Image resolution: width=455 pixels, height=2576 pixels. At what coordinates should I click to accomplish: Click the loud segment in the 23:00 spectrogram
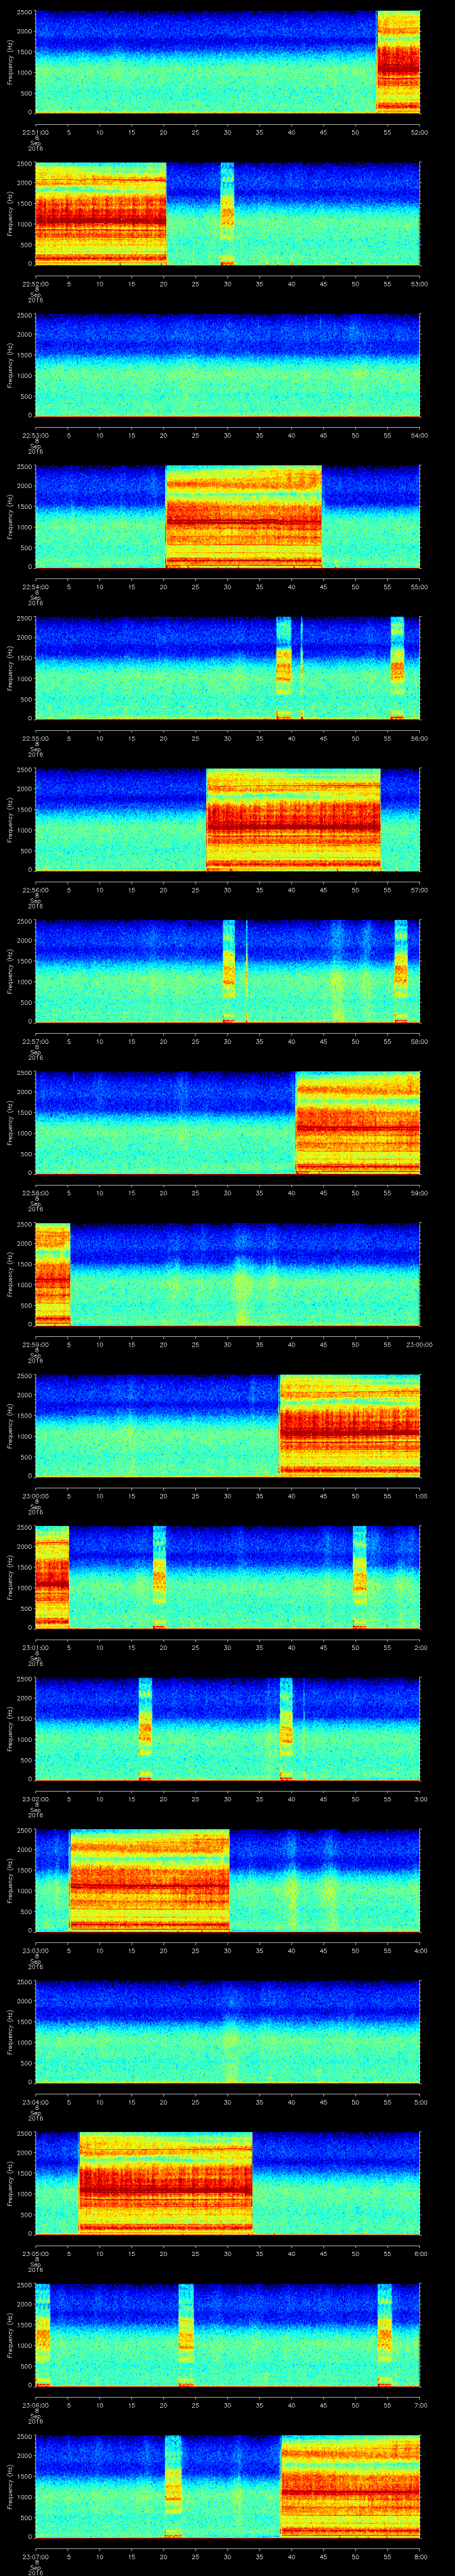pyautogui.click(x=349, y=1426)
